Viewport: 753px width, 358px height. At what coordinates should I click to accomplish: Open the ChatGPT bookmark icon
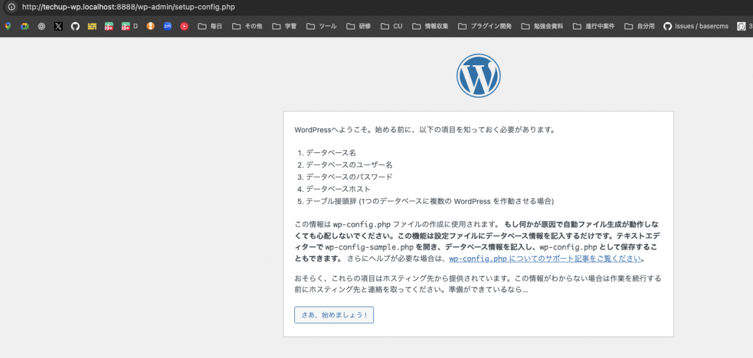(41, 26)
